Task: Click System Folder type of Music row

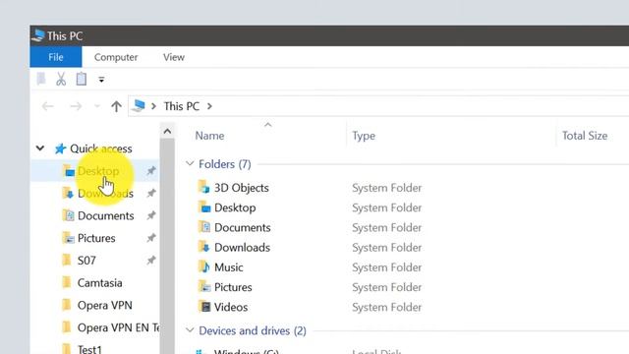Action: point(386,267)
